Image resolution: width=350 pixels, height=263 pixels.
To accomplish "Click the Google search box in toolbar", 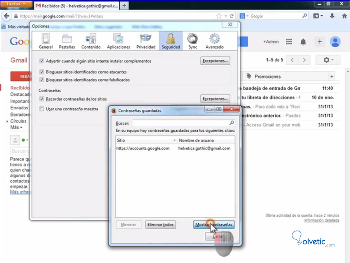I will pyautogui.click(x=275, y=16).
